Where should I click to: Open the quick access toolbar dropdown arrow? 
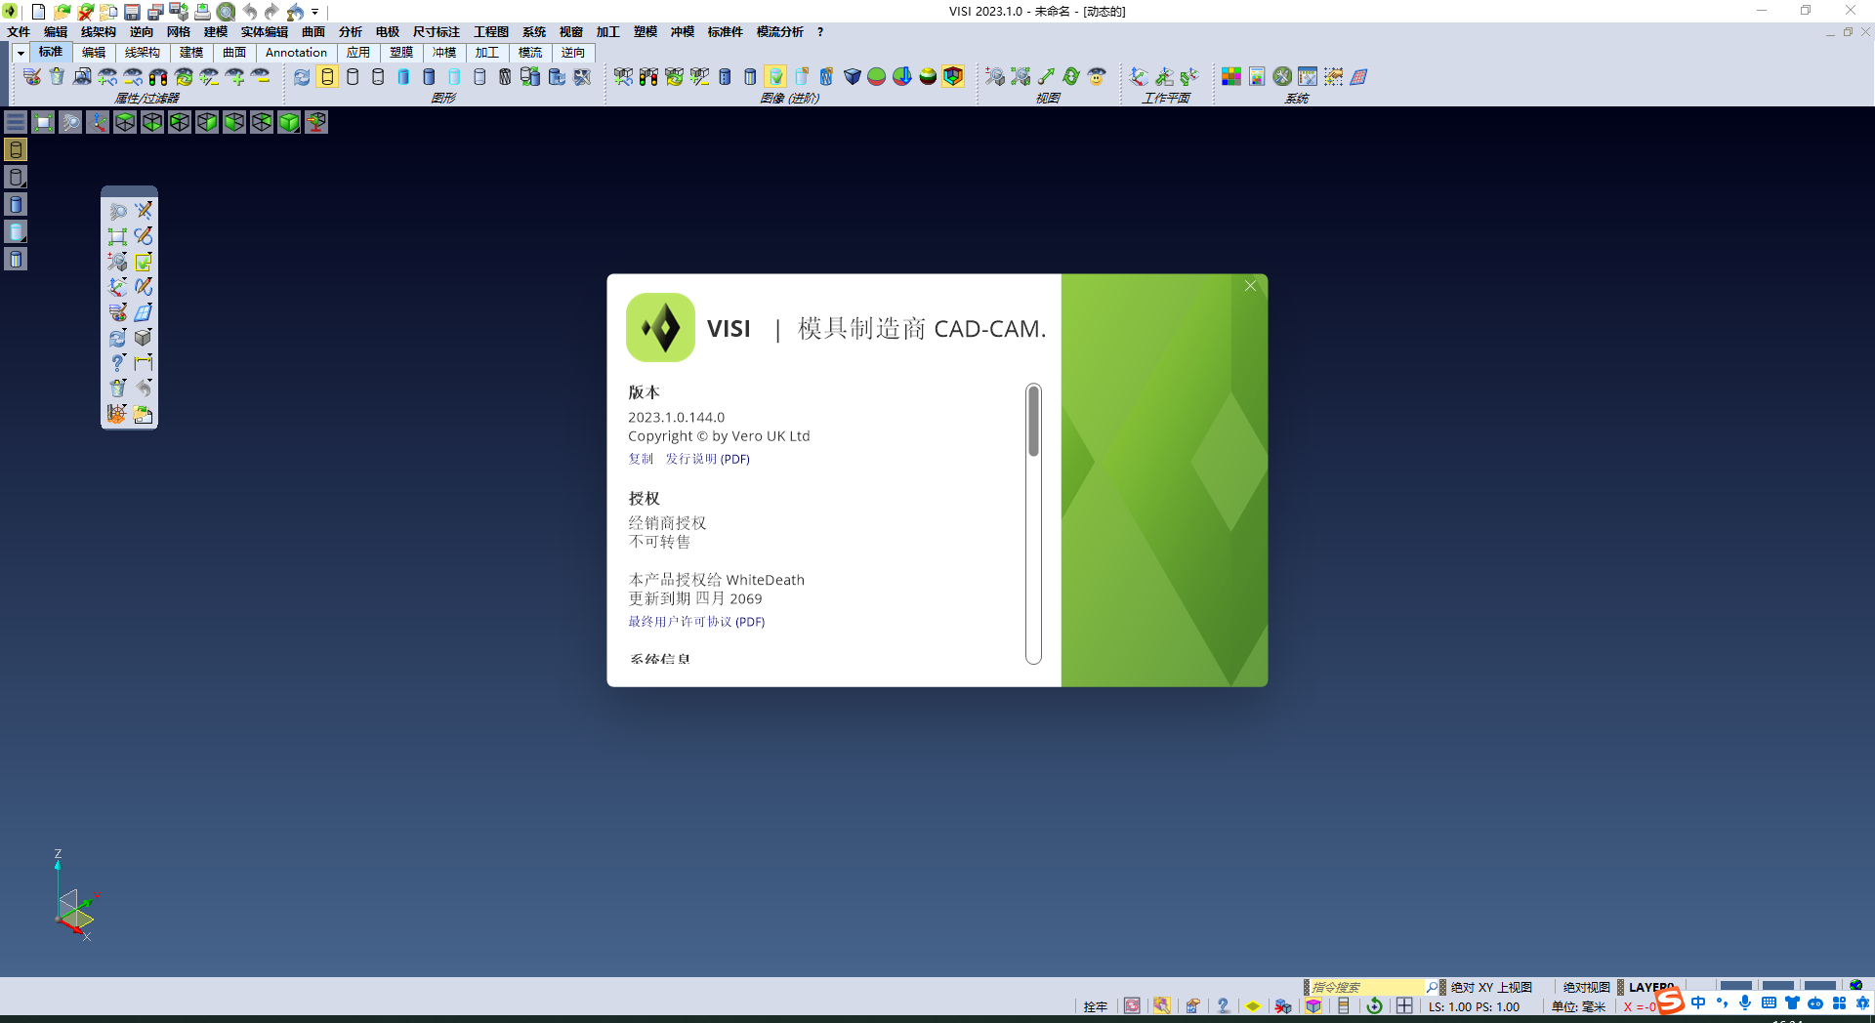(313, 11)
